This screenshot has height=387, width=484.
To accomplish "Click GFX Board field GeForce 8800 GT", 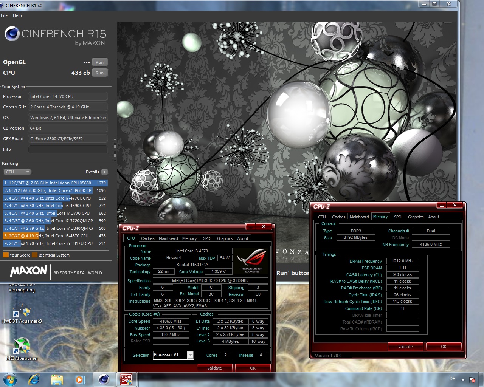I will pos(68,139).
